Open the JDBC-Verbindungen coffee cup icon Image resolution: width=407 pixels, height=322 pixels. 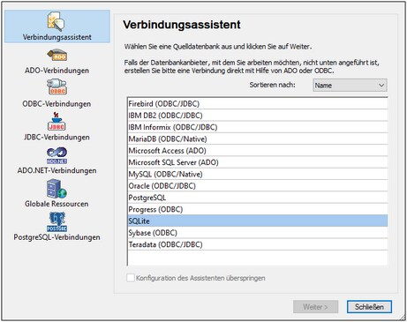click(x=57, y=121)
